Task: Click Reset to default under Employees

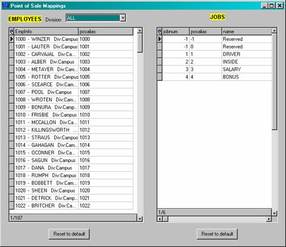Action: point(69,234)
